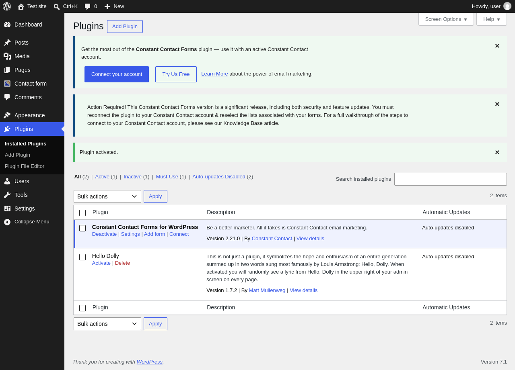Viewport: 515px width, 370px height.
Task: Click the Tools wrench icon
Action: coord(7,195)
